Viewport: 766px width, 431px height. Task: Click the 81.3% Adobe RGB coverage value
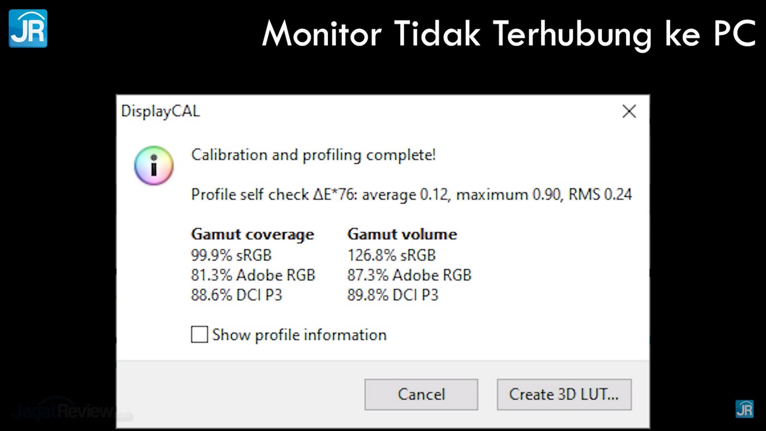(253, 275)
